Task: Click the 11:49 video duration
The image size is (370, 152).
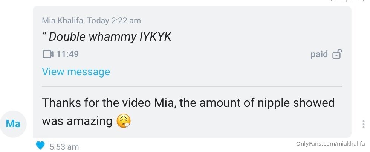Action: click(x=67, y=54)
